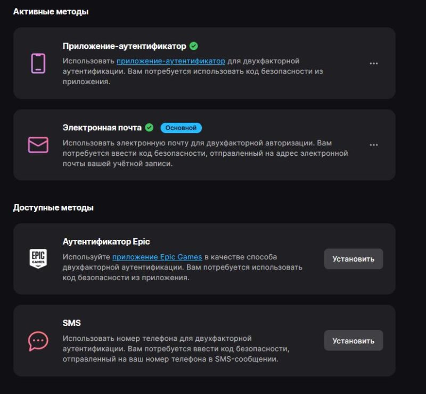Click the pink envelope email icon
This screenshot has width=426, height=394.
tap(37, 144)
